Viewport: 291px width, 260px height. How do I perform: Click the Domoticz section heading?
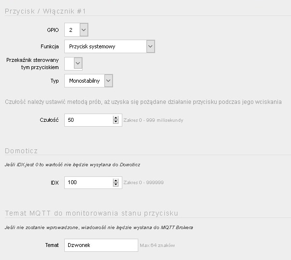21,151
